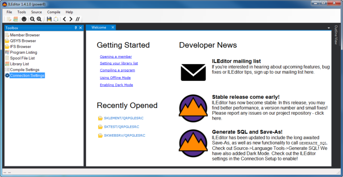Click the Toolbox panel title
Viewport: 343px width, 177px height.
12,28
